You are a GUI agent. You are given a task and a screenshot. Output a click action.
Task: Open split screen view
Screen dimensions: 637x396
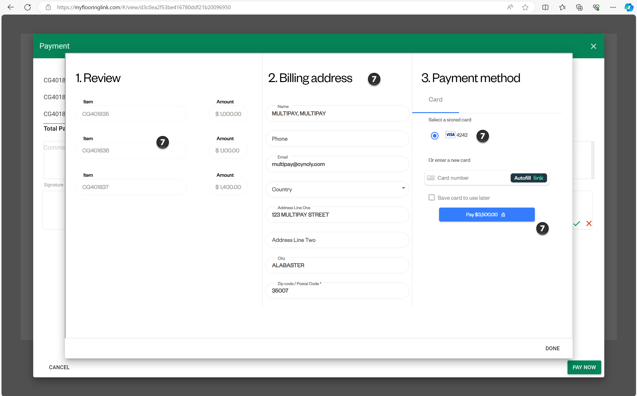pos(545,7)
